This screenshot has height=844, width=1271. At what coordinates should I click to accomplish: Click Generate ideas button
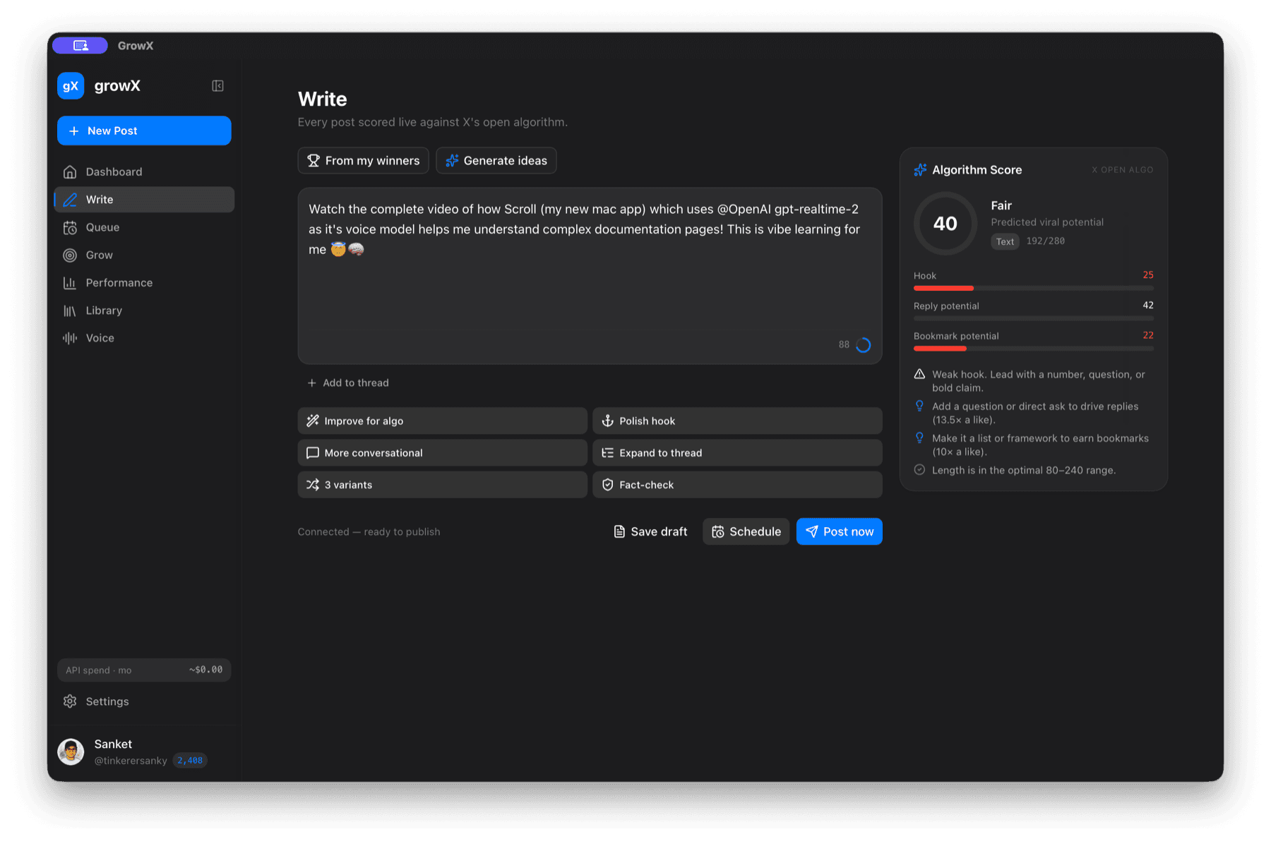coord(496,161)
